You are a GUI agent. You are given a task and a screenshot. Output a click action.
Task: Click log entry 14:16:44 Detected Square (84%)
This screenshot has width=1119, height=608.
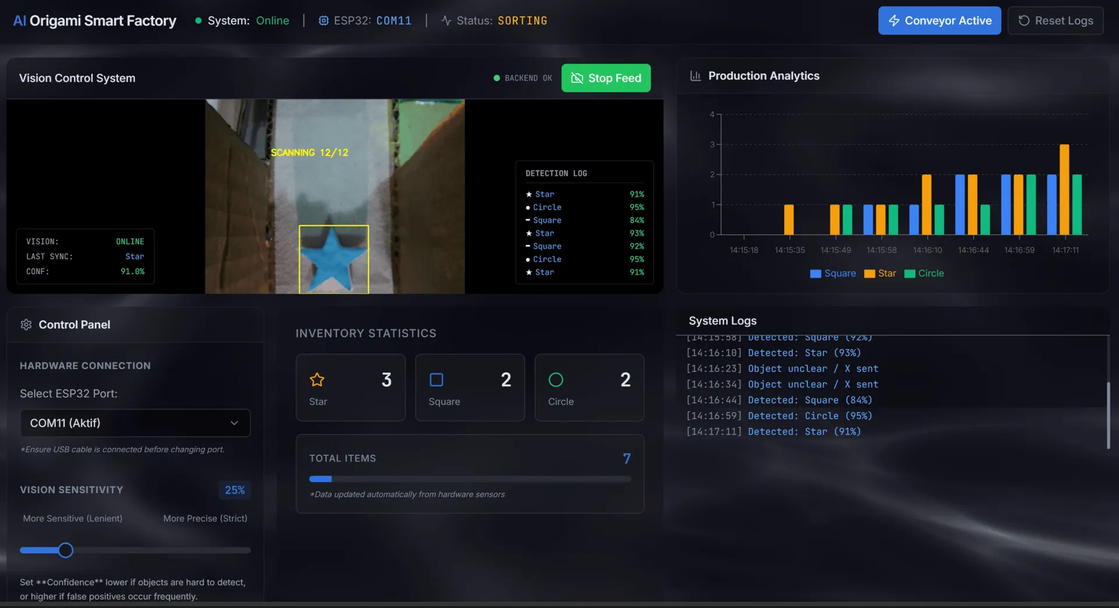tap(779, 400)
